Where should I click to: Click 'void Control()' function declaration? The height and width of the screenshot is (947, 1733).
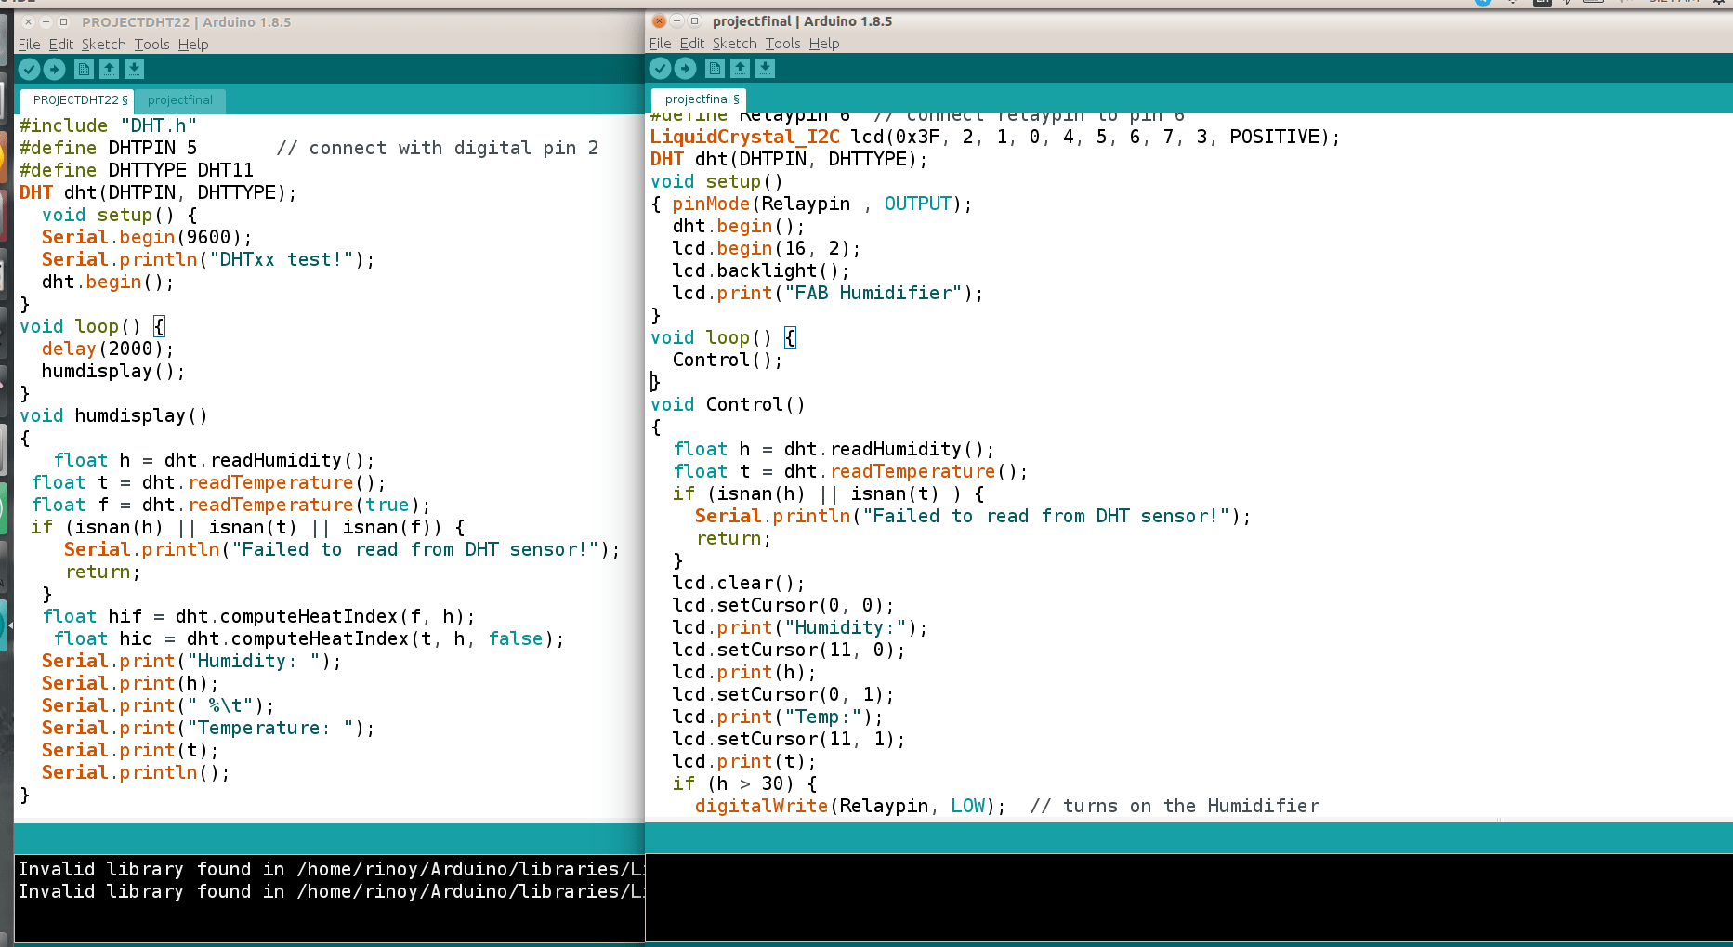click(x=728, y=404)
